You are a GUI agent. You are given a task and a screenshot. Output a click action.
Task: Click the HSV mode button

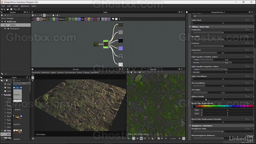[x=197, y=114]
